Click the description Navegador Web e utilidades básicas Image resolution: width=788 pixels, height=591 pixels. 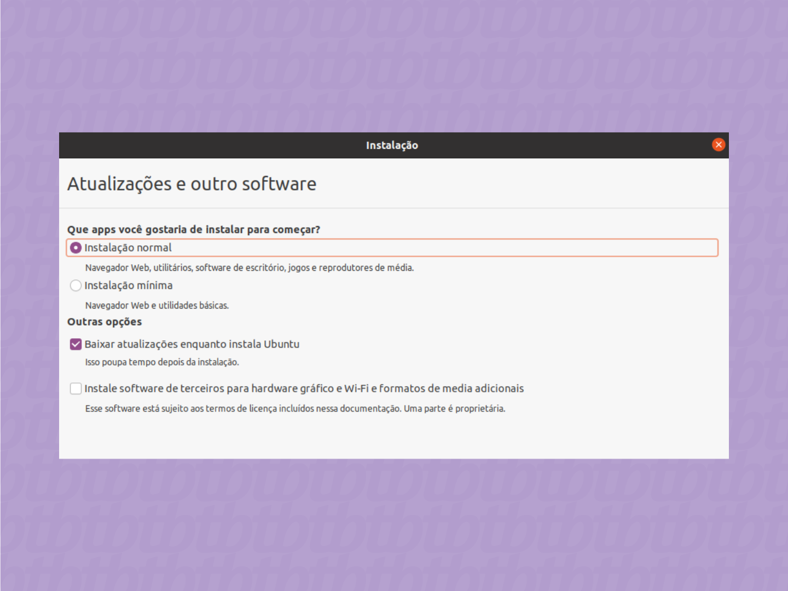pyautogui.click(x=157, y=305)
